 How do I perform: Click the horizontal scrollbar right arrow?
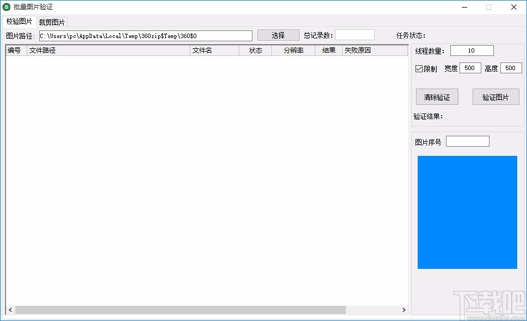point(404,310)
